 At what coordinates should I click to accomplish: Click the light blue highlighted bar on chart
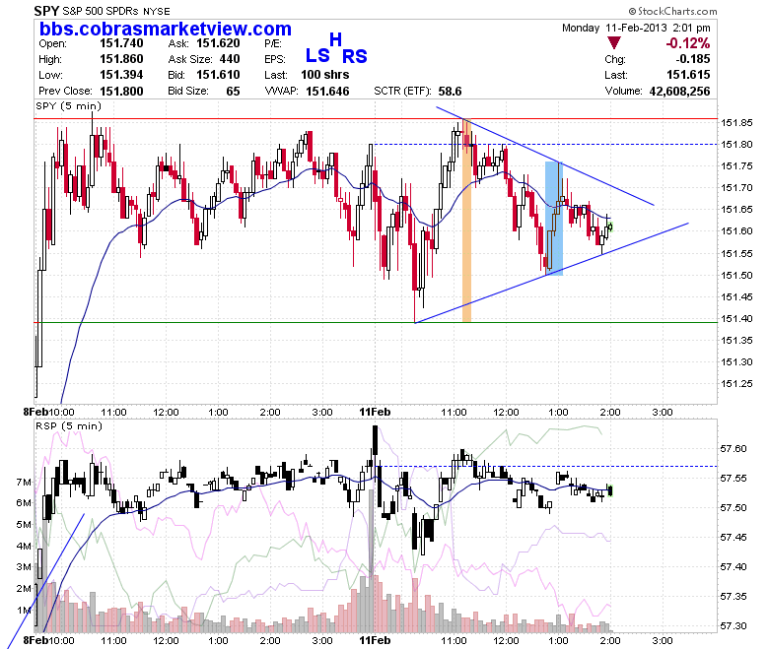[x=554, y=219]
